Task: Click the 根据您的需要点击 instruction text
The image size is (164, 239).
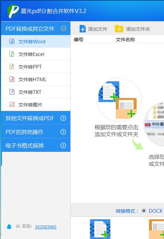Action: coord(116,127)
